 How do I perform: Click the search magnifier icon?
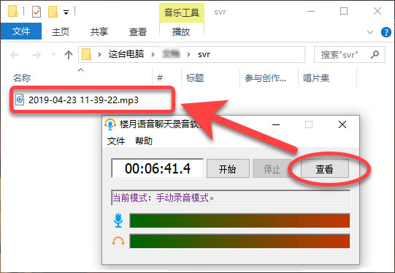pyautogui.click(x=375, y=54)
